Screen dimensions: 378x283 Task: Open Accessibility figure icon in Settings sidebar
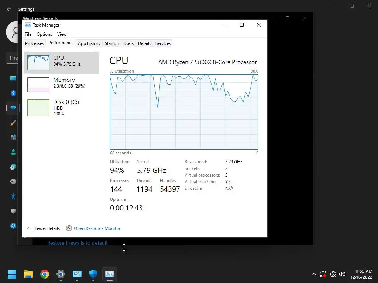(13, 196)
